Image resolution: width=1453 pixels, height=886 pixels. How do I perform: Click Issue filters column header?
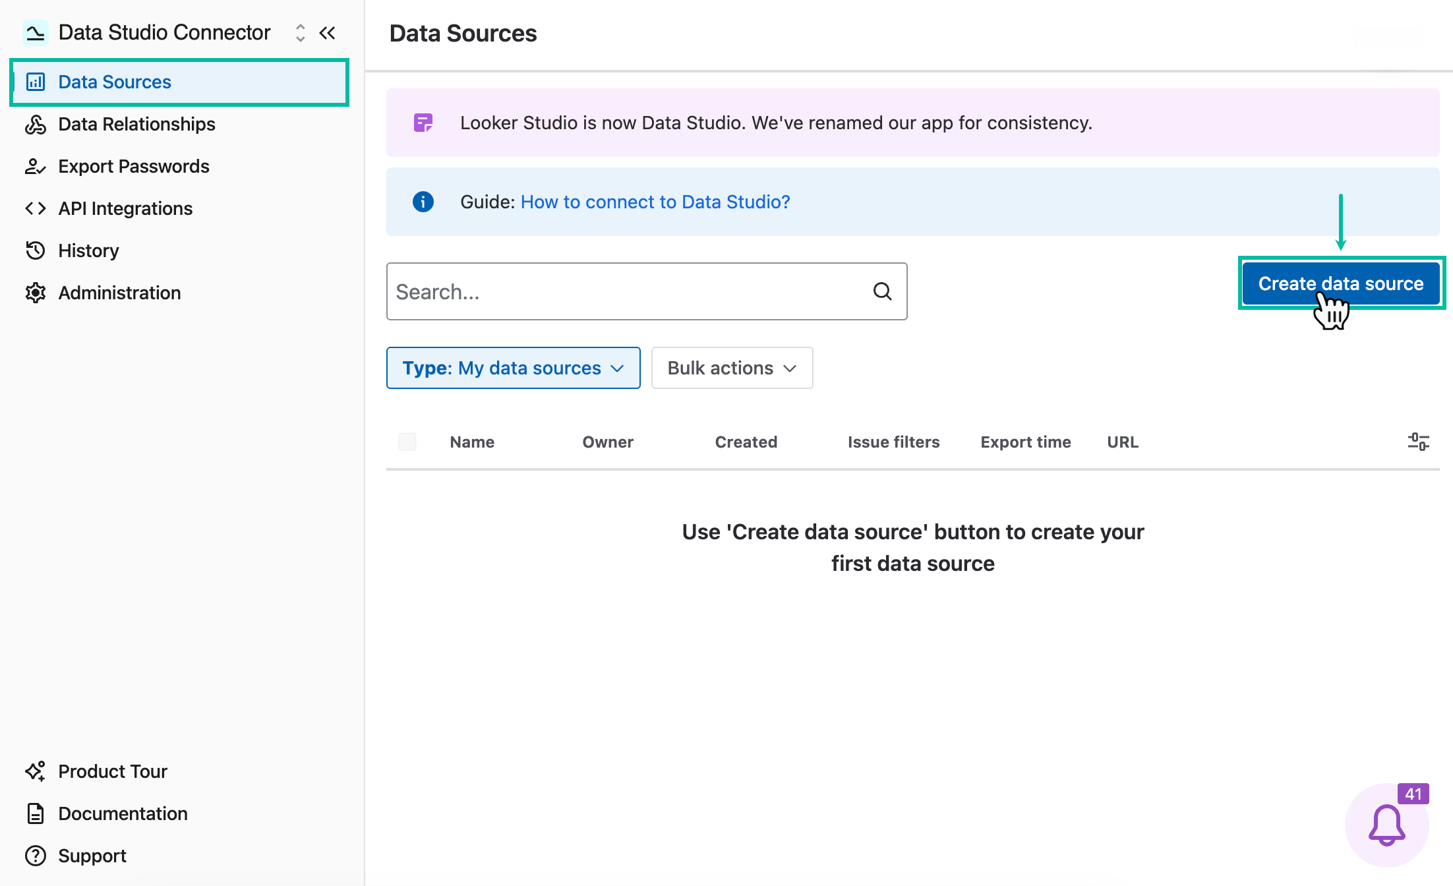pos(894,442)
